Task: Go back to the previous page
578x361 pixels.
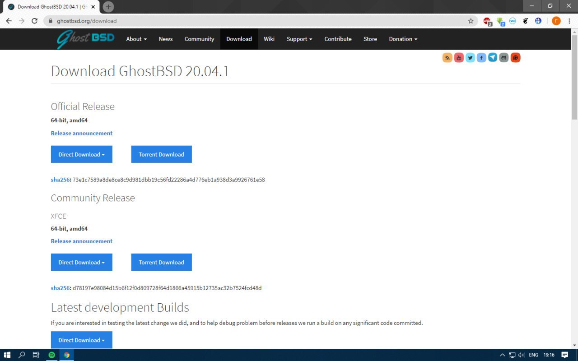Action: point(9,21)
